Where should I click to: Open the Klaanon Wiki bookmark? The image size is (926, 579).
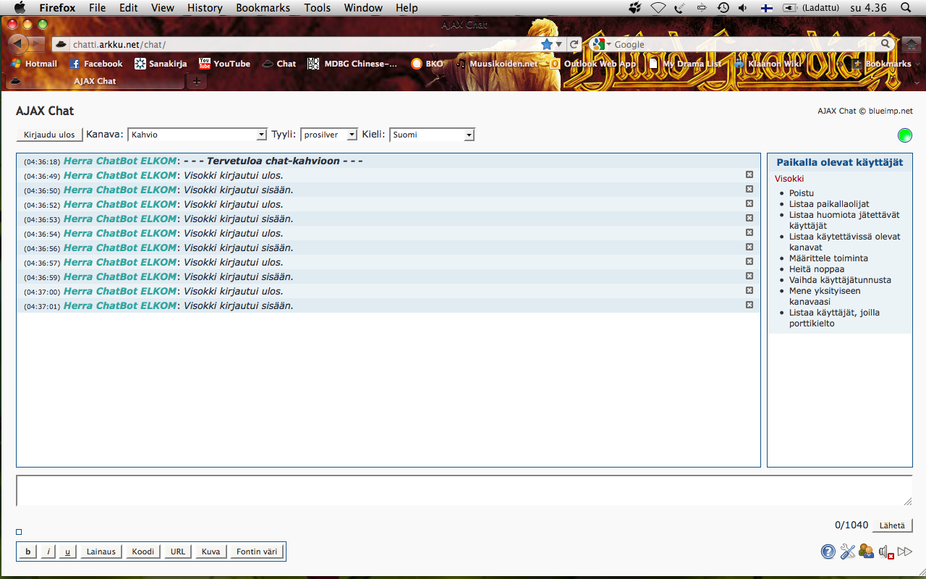767,64
